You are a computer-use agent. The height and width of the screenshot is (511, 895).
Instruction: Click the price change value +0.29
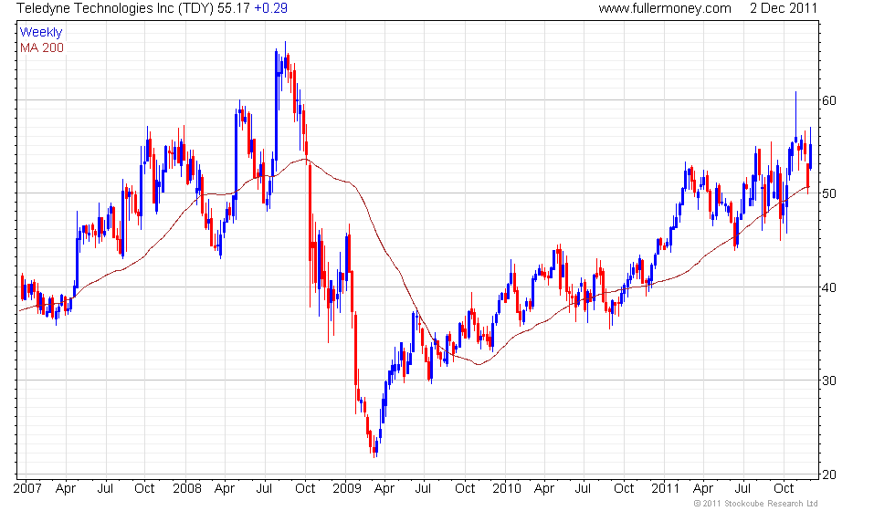point(271,8)
